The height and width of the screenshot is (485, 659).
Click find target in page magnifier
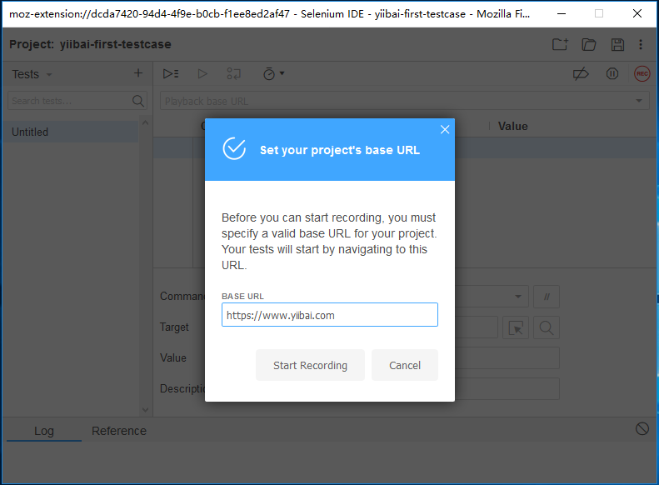click(x=547, y=327)
